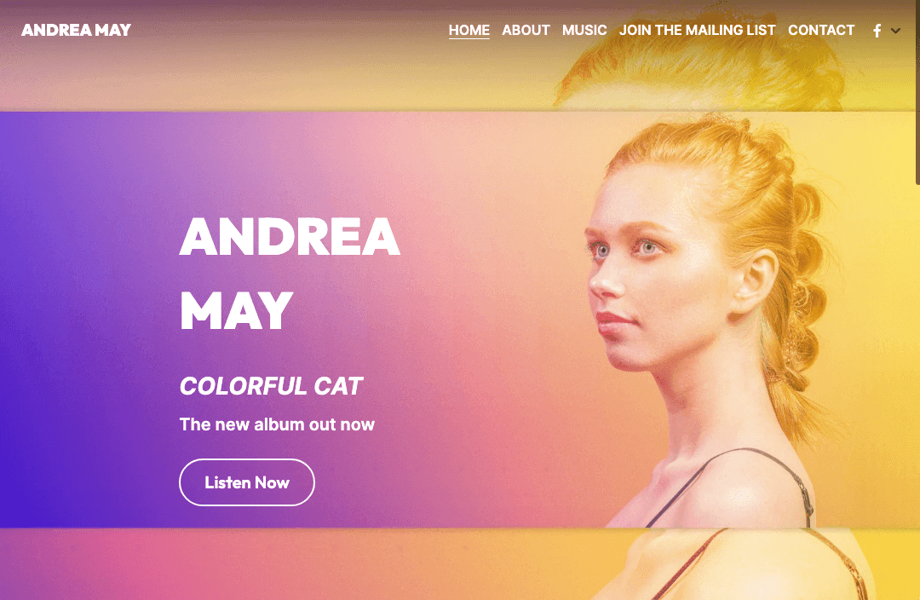
Task: Open the Facebook social icon
Action: pyautogui.click(x=877, y=31)
